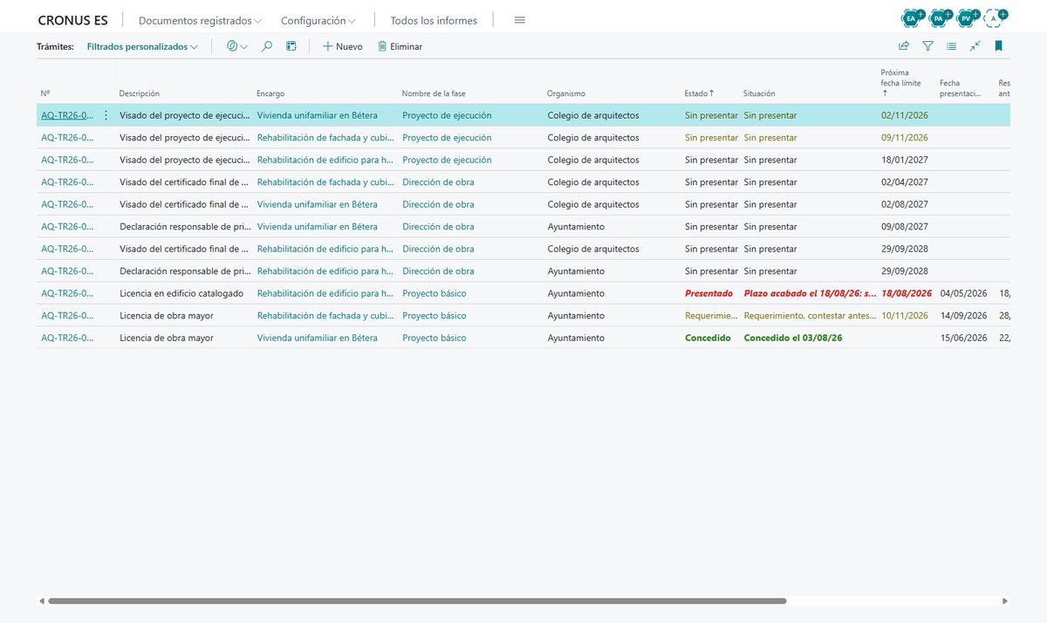Click the PA hexagon badge
The image size is (1047, 623).
pos(939,17)
